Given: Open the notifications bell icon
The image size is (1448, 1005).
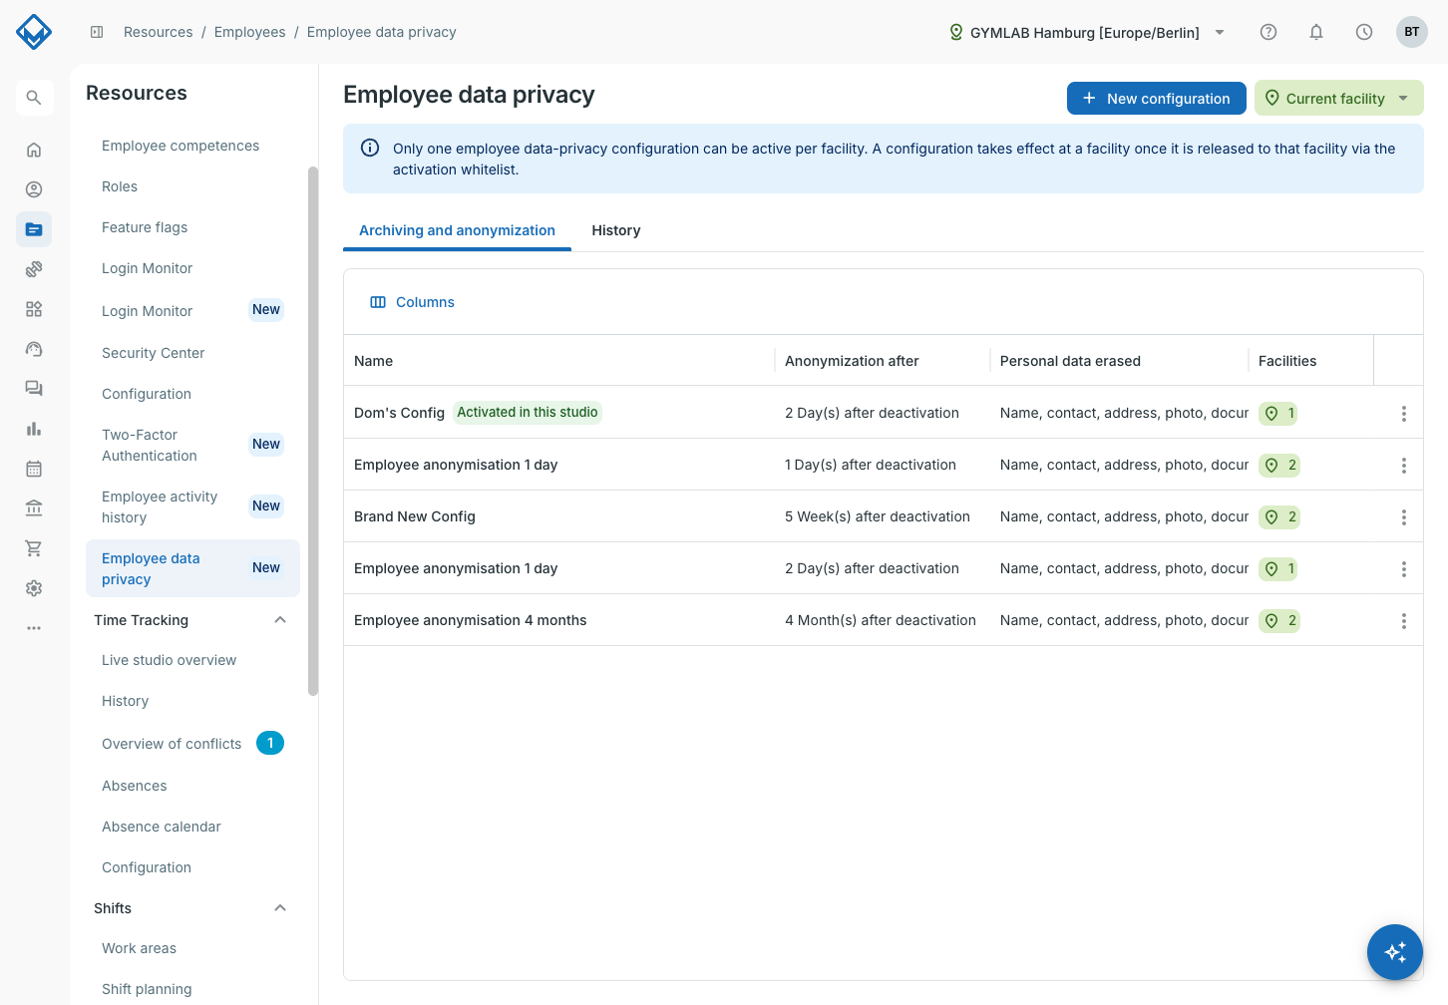Looking at the screenshot, I should [x=1316, y=32].
